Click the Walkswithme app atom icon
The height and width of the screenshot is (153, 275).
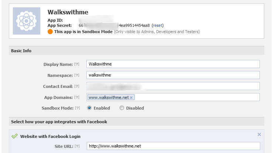[27, 21]
